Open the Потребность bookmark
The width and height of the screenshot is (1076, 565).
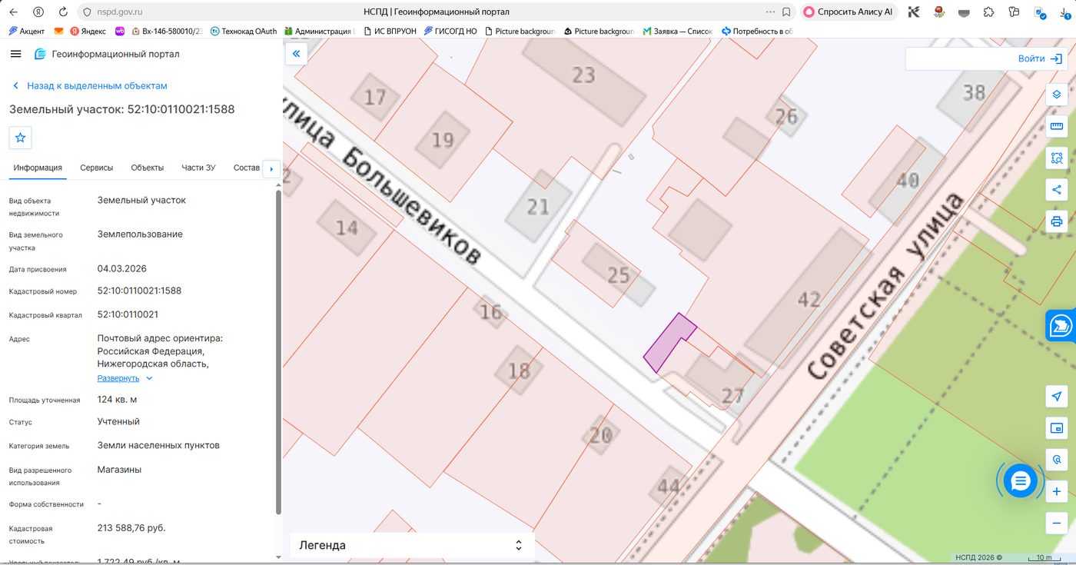coord(757,32)
